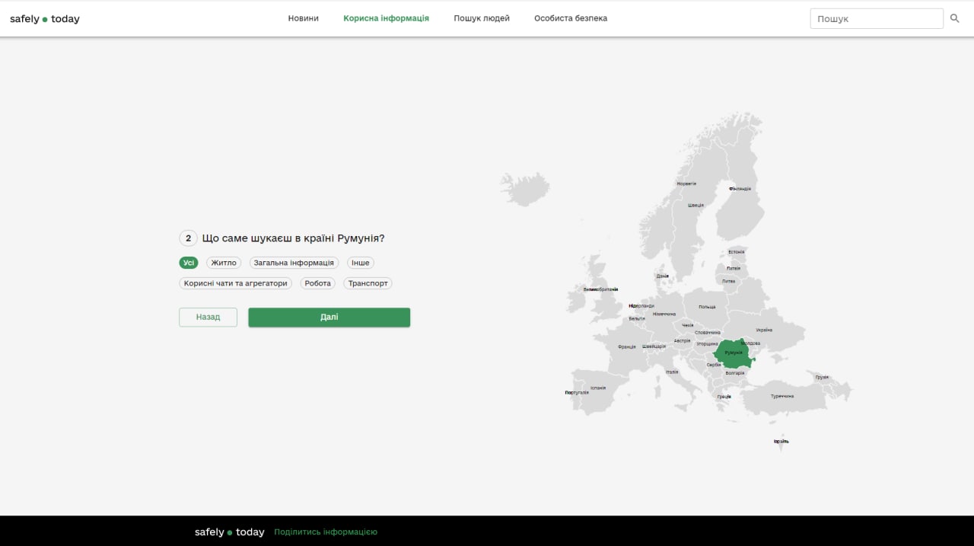Select the 'Транспорт' filter chip

(368, 283)
